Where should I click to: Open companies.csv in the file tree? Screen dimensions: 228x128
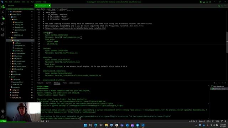(20, 46)
